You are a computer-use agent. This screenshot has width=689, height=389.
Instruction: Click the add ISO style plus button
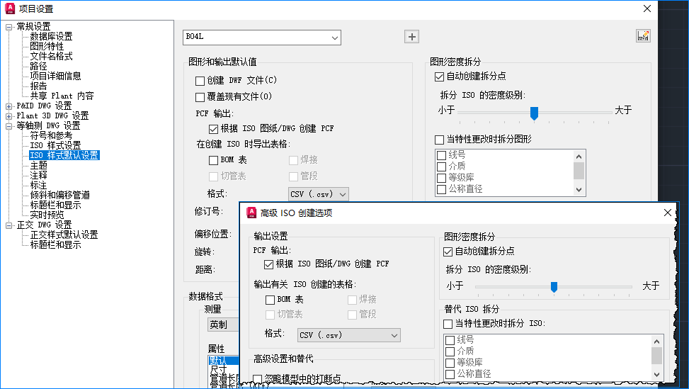[x=411, y=36]
